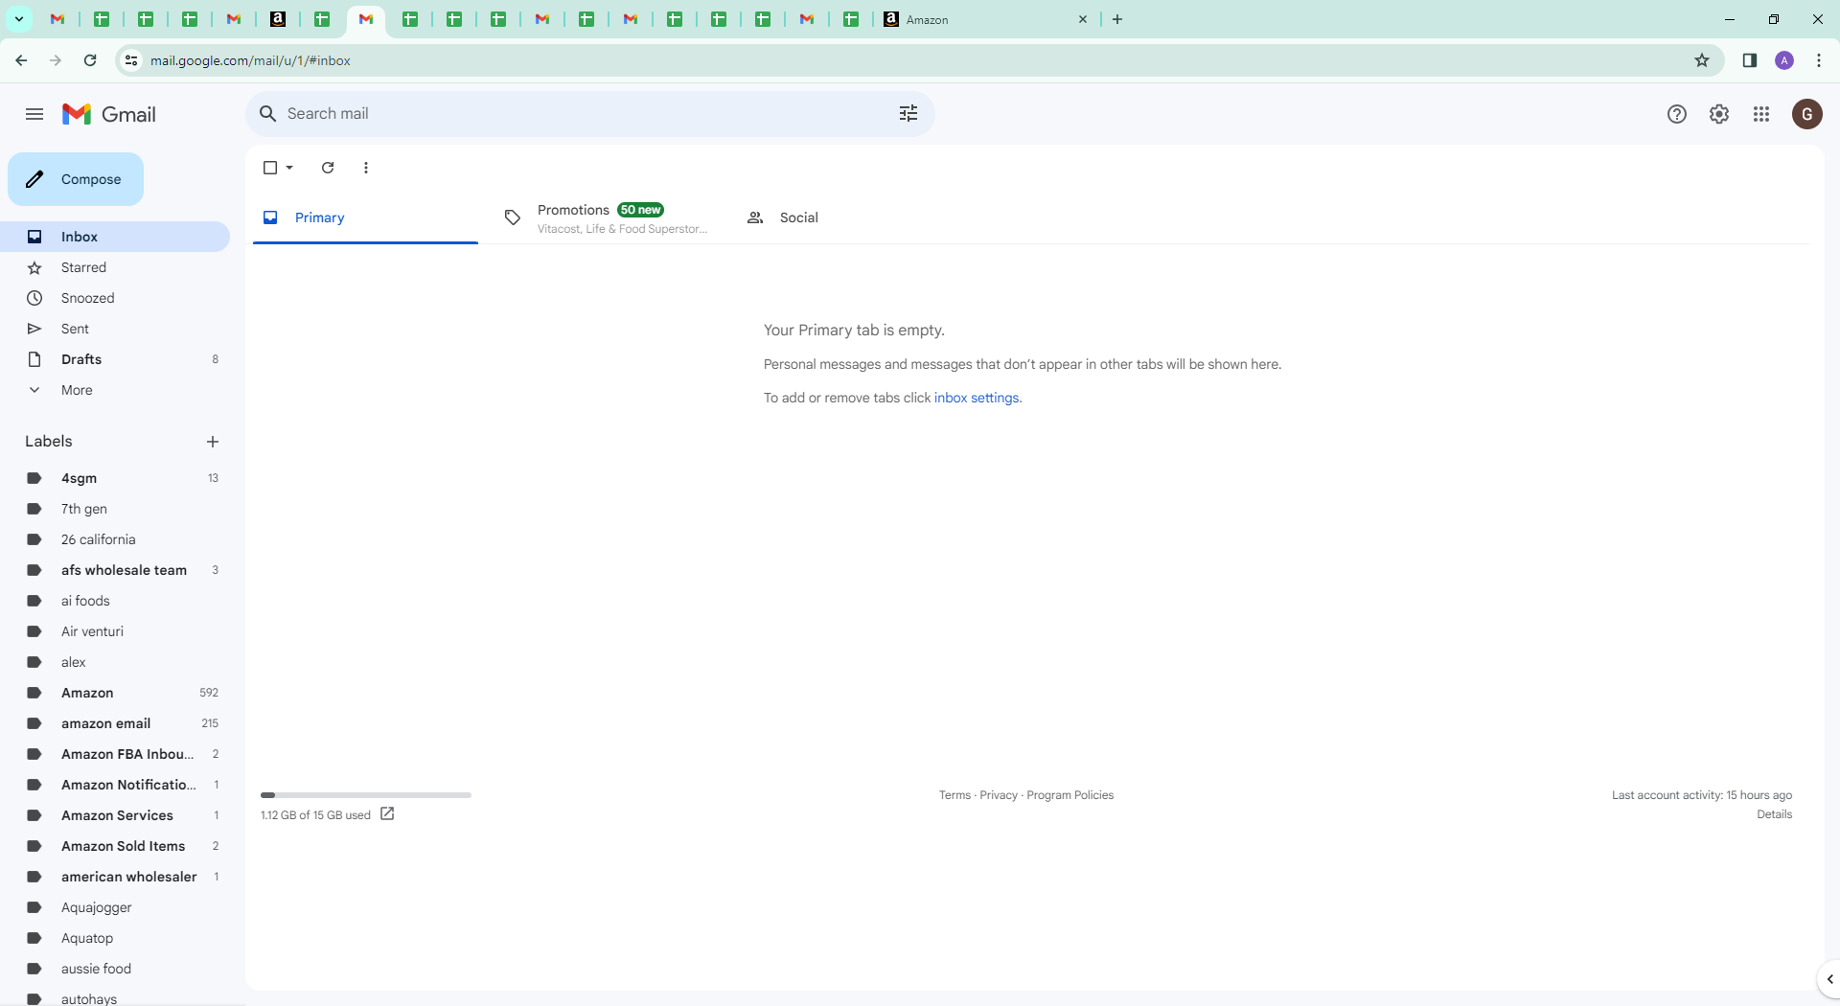Open a new browser tab
This screenshot has height=1006, width=1840.
[1117, 19]
